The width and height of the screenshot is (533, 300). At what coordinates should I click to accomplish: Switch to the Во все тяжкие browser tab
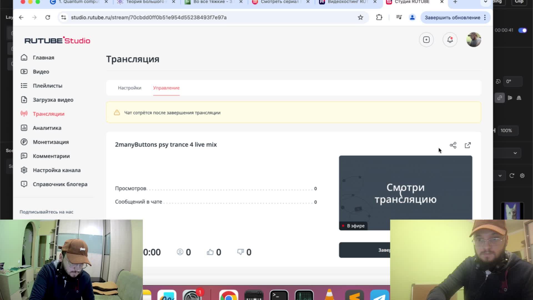213,2
